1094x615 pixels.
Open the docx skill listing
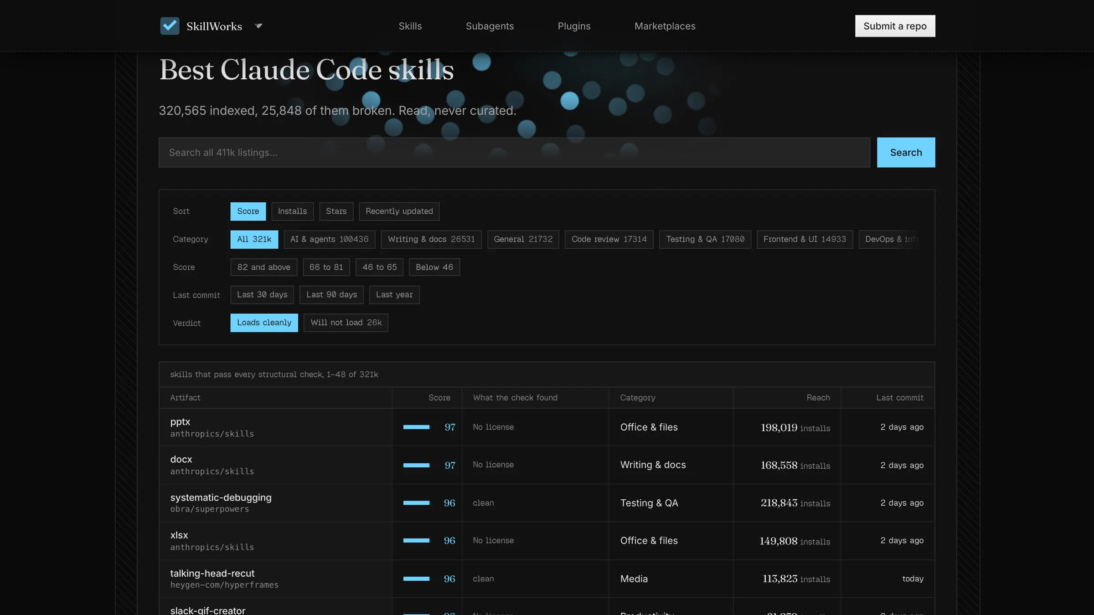[x=181, y=459]
